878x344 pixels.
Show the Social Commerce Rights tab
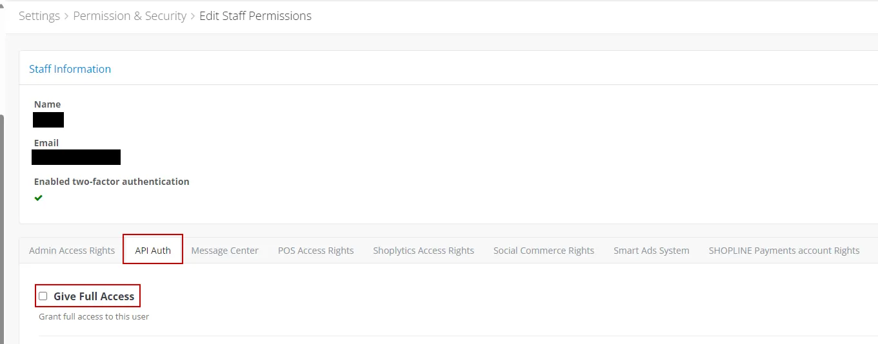(543, 251)
